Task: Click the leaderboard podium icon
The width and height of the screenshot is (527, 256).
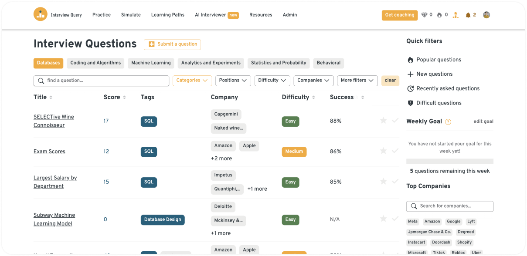Action: click(x=456, y=15)
